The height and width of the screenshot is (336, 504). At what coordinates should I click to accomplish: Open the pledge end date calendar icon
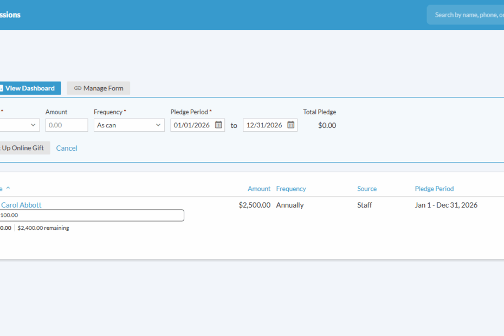point(290,125)
